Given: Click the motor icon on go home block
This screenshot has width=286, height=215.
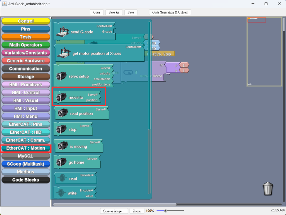Looking at the screenshot, I should [x=61, y=162].
